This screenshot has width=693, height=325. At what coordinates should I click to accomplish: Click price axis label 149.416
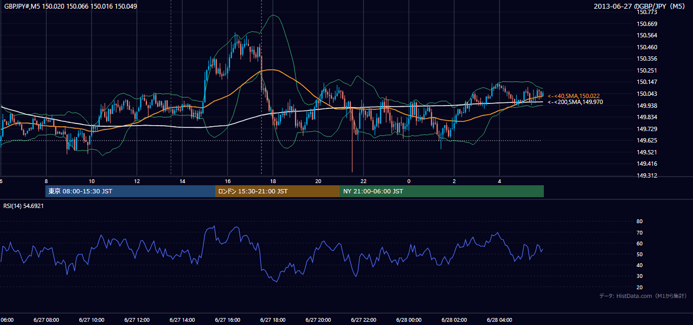[646, 164]
